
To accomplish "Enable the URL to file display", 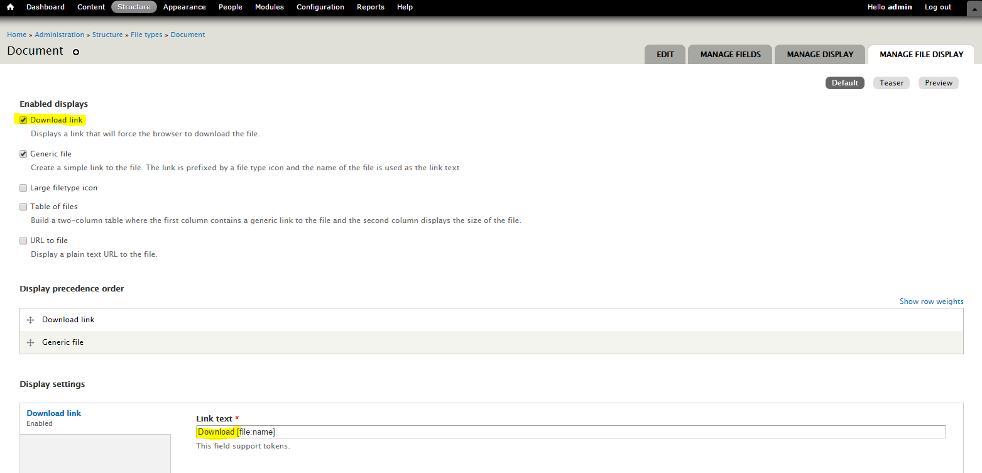I will coord(23,241).
